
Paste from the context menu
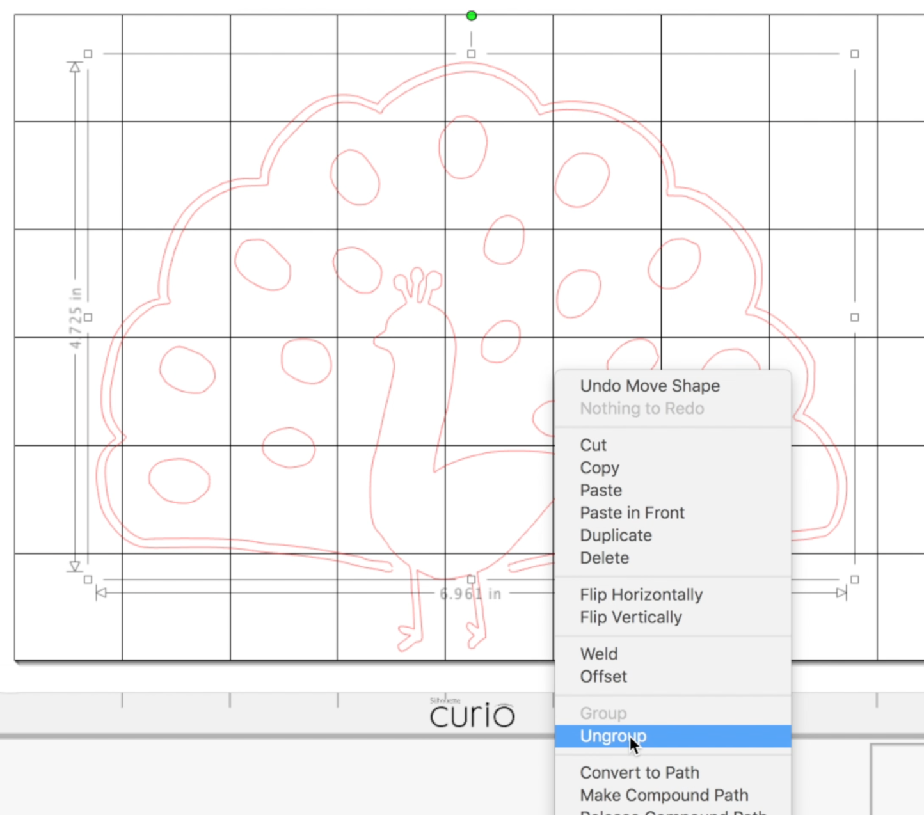pyautogui.click(x=600, y=490)
